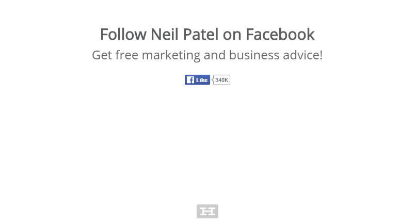Click the Facebook Like button
The width and height of the screenshot is (415, 223).
[198, 80]
